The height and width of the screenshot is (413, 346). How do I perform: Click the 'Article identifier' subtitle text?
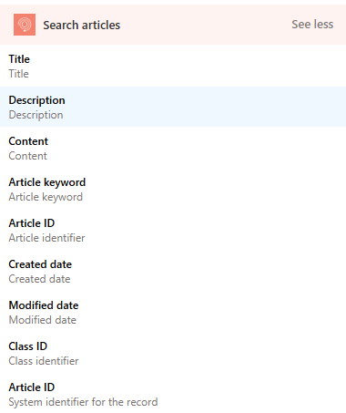(46, 238)
